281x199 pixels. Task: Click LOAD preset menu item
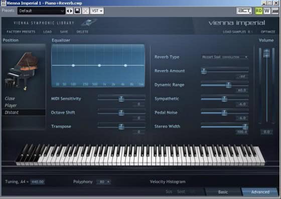[48, 32]
